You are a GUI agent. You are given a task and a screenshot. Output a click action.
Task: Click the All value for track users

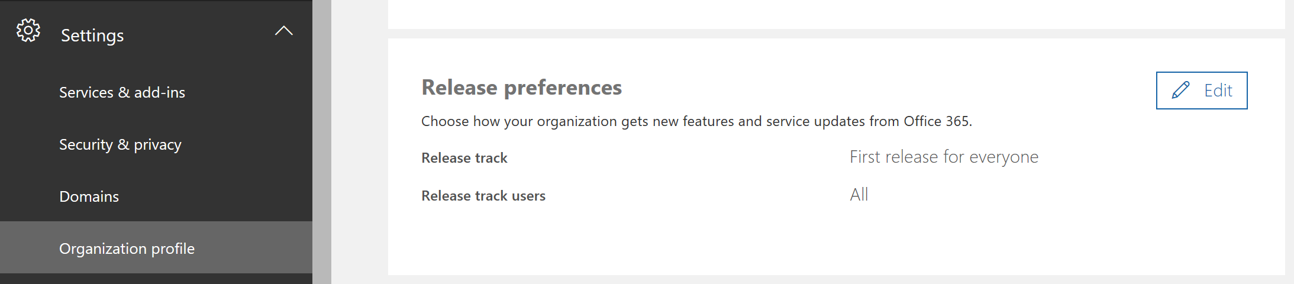pos(859,195)
